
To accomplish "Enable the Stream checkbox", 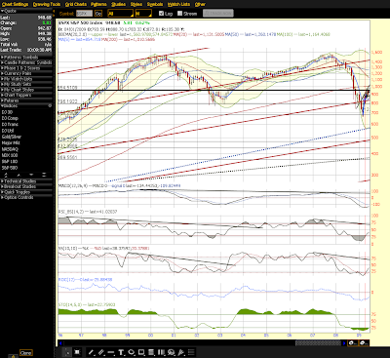I will [x=179, y=14].
